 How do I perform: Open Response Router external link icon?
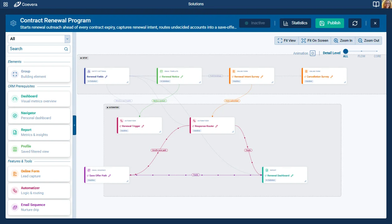pos(193,126)
